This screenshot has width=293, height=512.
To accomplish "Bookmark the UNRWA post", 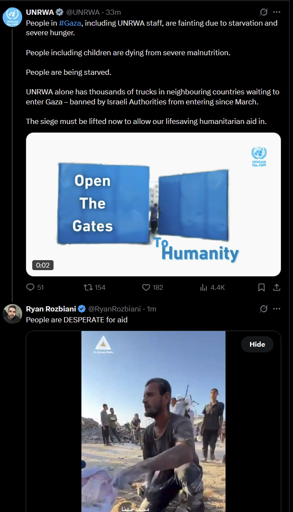I will coord(261,288).
